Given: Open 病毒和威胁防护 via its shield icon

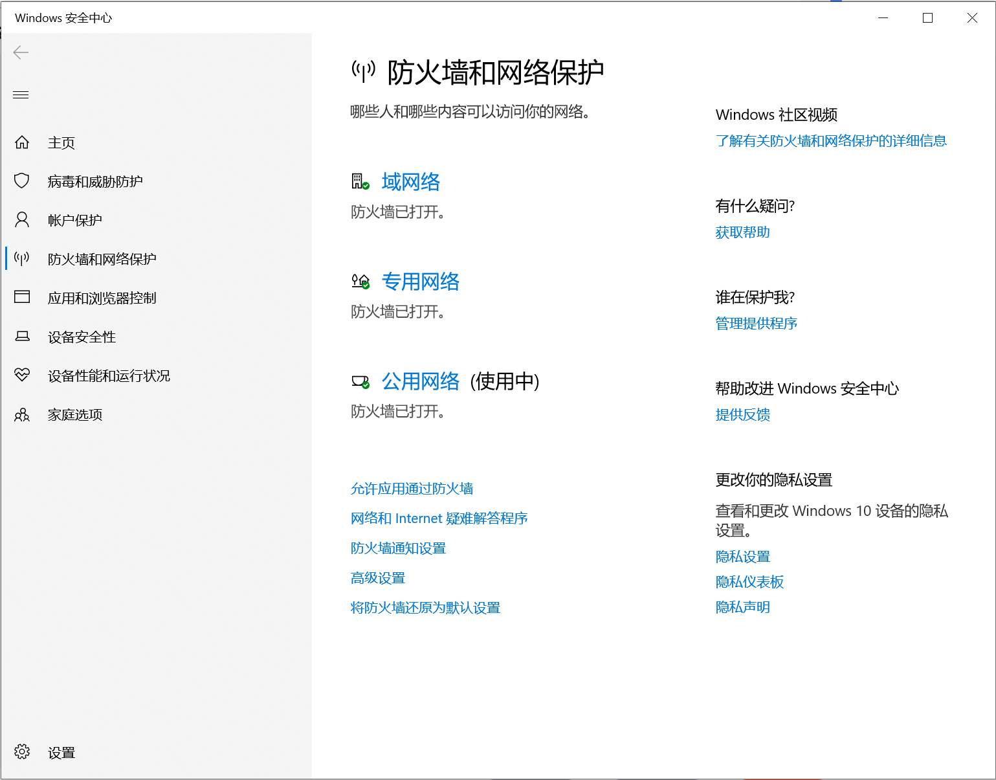Looking at the screenshot, I should click(21, 181).
